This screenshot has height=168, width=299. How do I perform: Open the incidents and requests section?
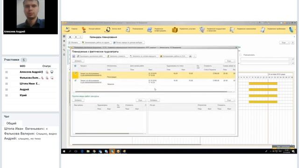coord(202,30)
